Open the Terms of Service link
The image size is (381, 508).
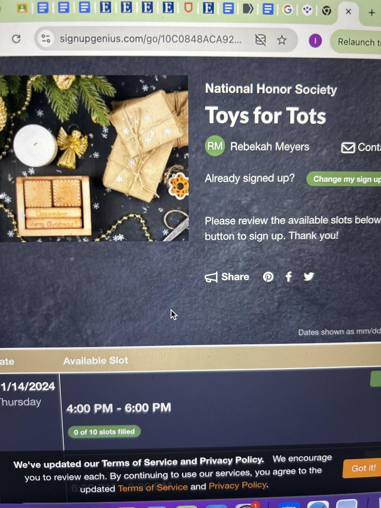(153, 487)
